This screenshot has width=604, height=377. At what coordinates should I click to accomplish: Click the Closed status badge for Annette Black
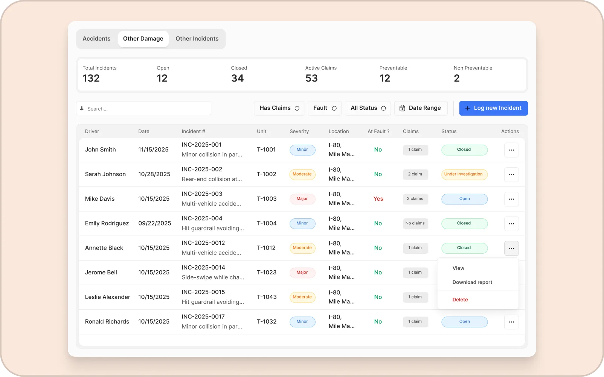[x=464, y=248]
